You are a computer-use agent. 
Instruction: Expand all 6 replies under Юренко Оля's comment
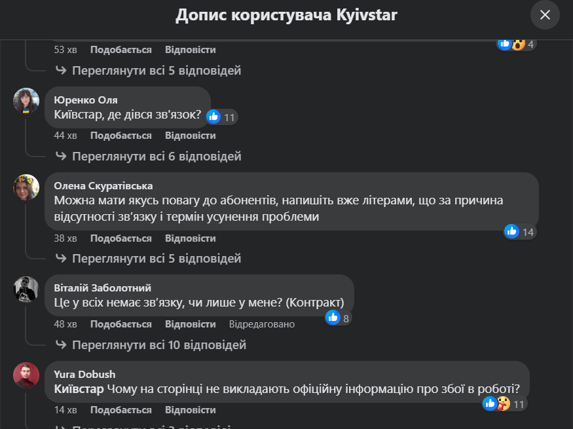[156, 156]
